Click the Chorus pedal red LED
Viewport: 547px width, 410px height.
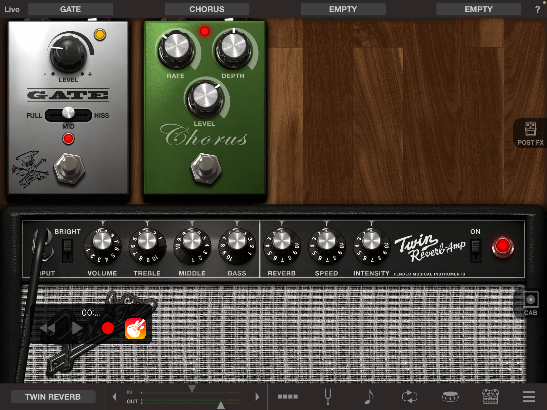pyautogui.click(x=205, y=31)
